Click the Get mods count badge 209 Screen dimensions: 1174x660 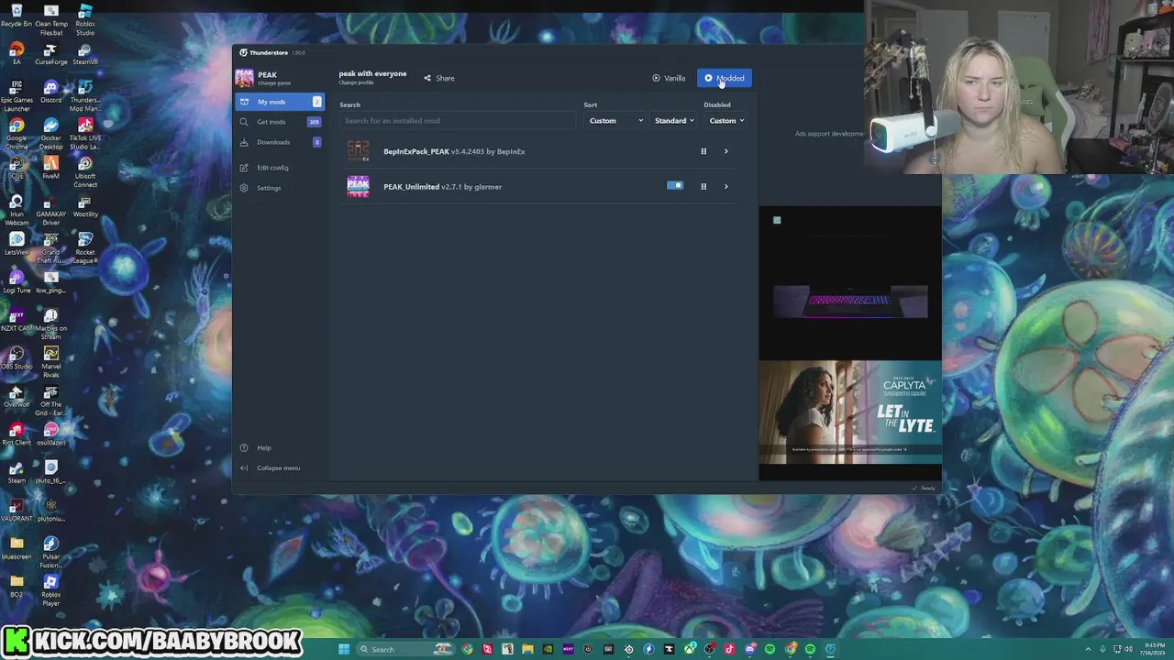315,122
